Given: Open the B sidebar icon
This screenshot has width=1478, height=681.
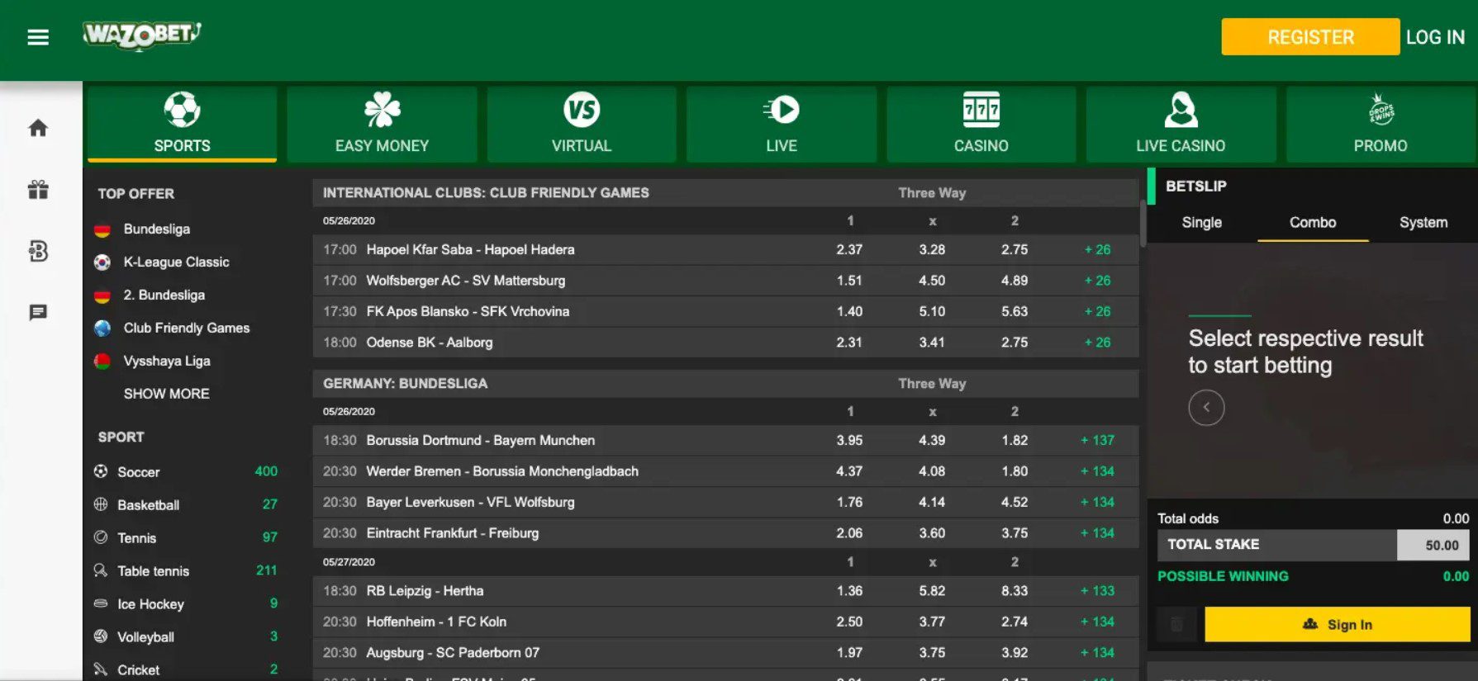Looking at the screenshot, I should click(x=38, y=251).
